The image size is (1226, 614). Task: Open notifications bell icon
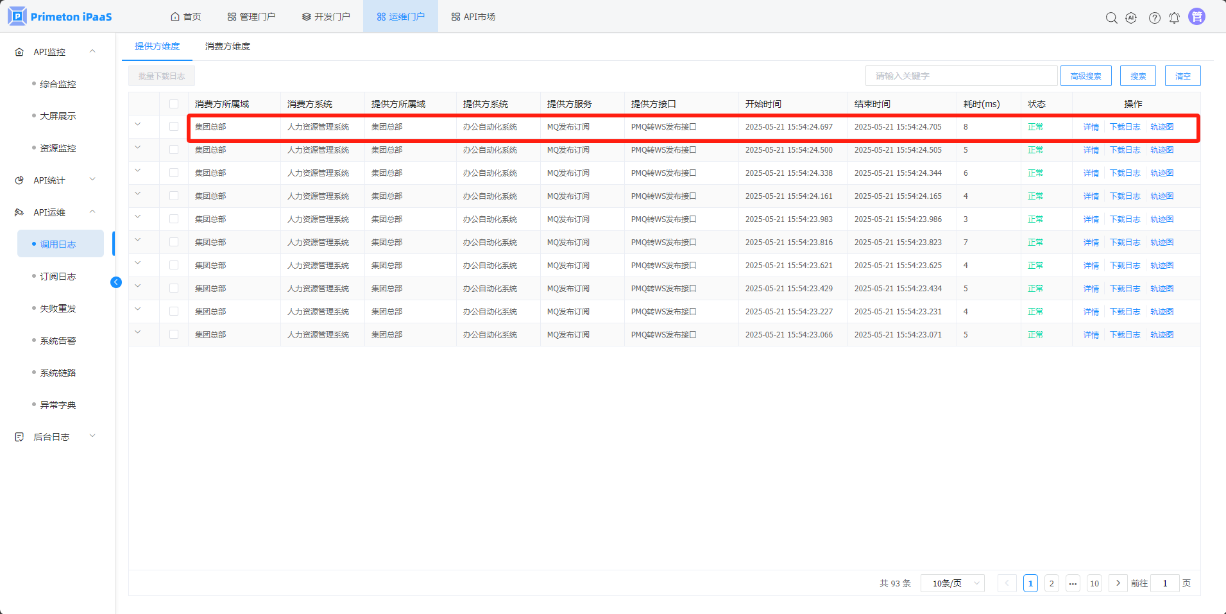tap(1174, 18)
